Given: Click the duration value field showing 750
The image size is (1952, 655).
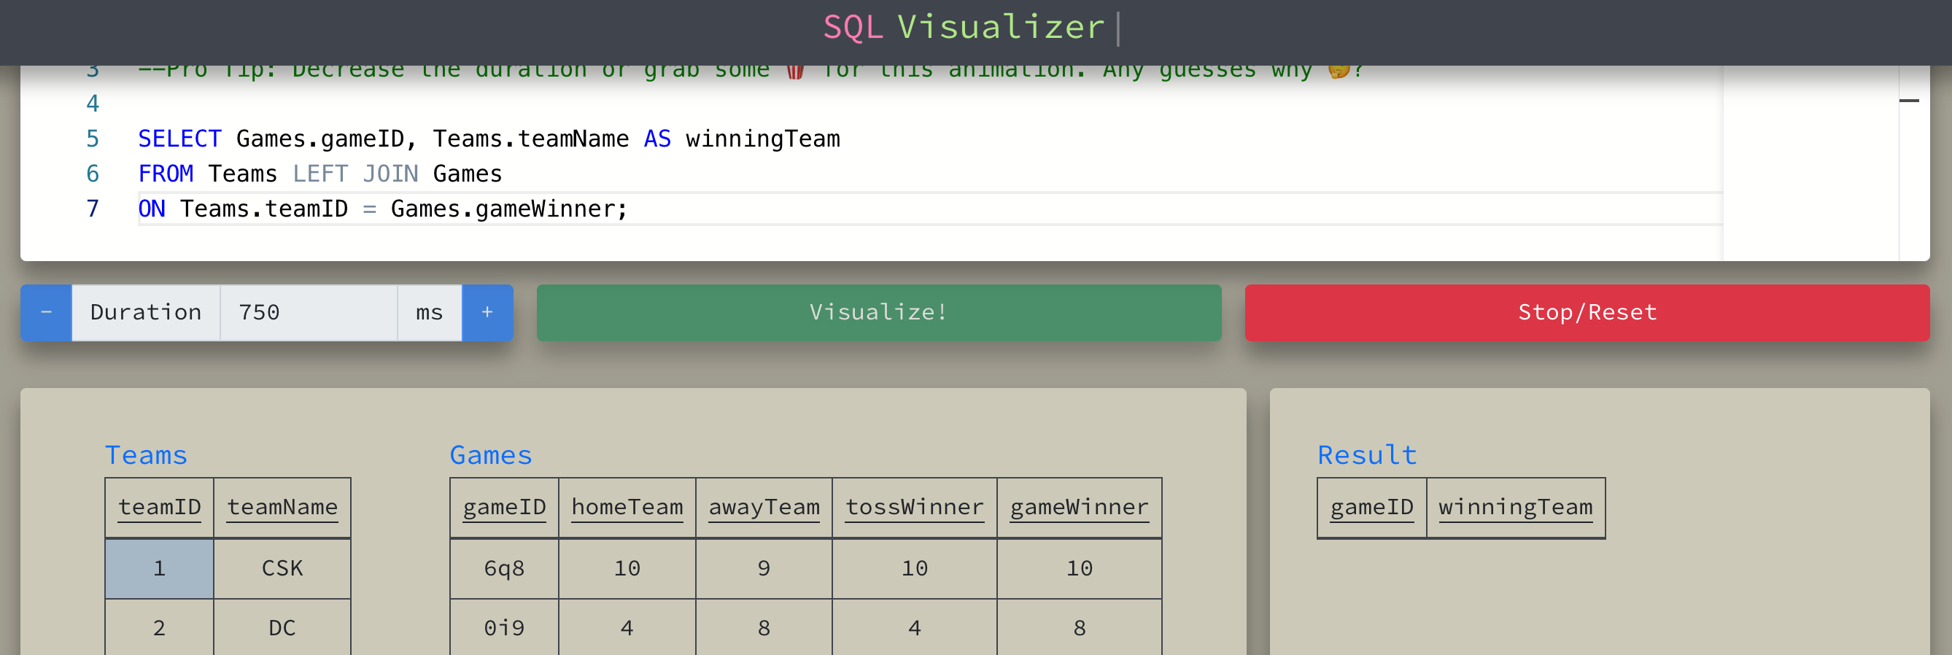Looking at the screenshot, I should click(x=309, y=312).
